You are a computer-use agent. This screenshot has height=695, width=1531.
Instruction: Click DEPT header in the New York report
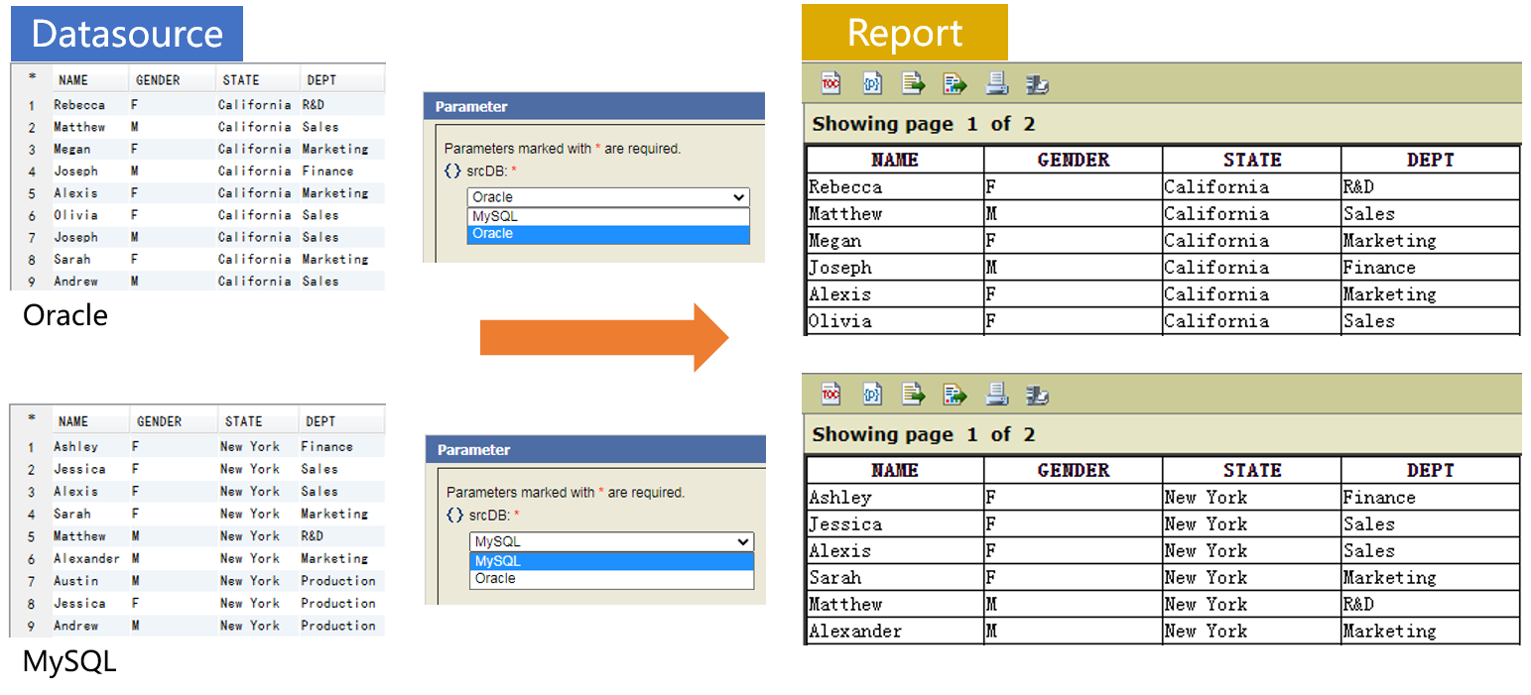pos(1430,470)
